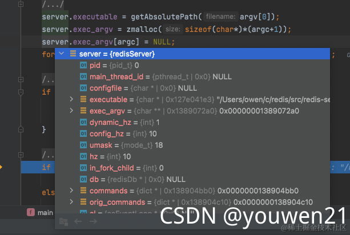Image resolution: width=350 pixels, height=235 pixels.
Task: Select the umask = {mode_t} 18 row
Action: [192, 145]
